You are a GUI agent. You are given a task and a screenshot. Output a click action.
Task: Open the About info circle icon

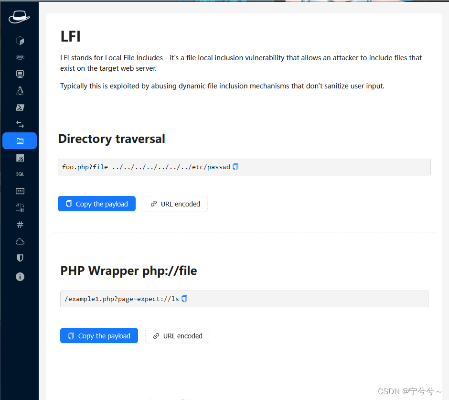pos(20,277)
